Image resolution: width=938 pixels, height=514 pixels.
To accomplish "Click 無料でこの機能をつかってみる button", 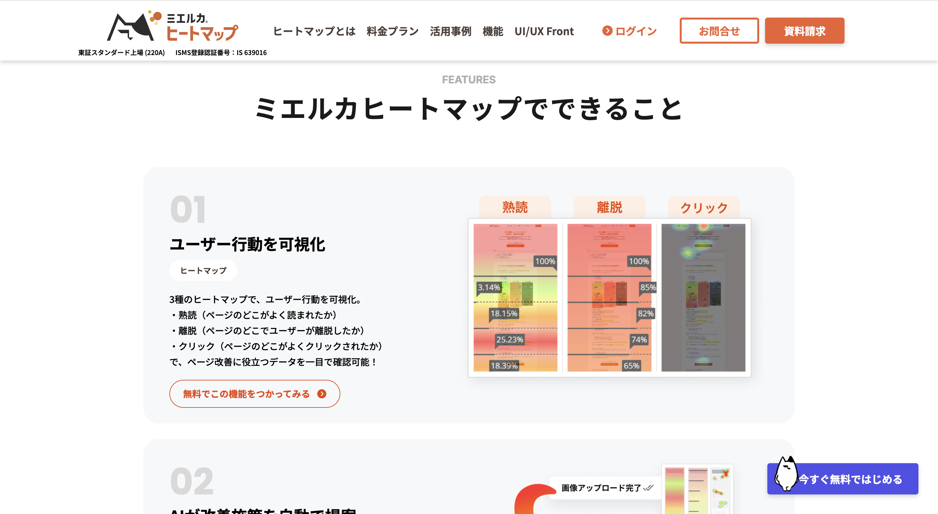I will 254,394.
